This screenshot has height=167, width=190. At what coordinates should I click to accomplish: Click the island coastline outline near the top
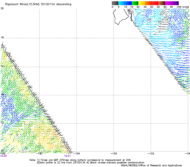120,17
